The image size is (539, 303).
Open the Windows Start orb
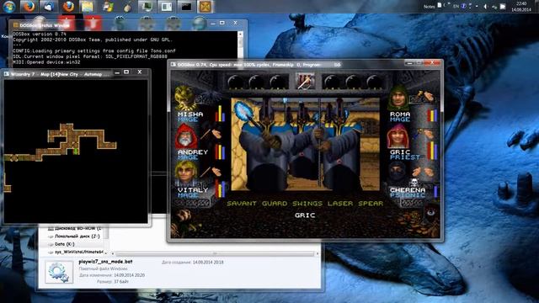(9, 6)
